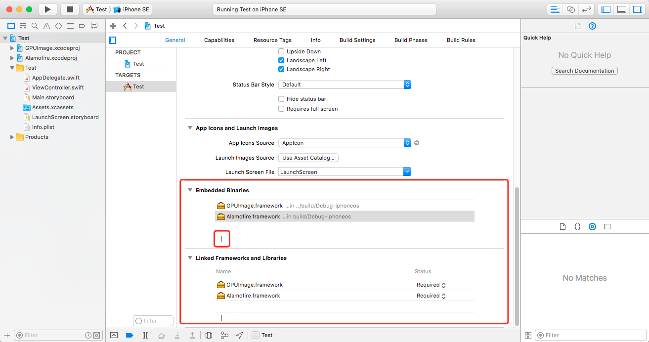Select the scheme and device selector

click(118, 9)
